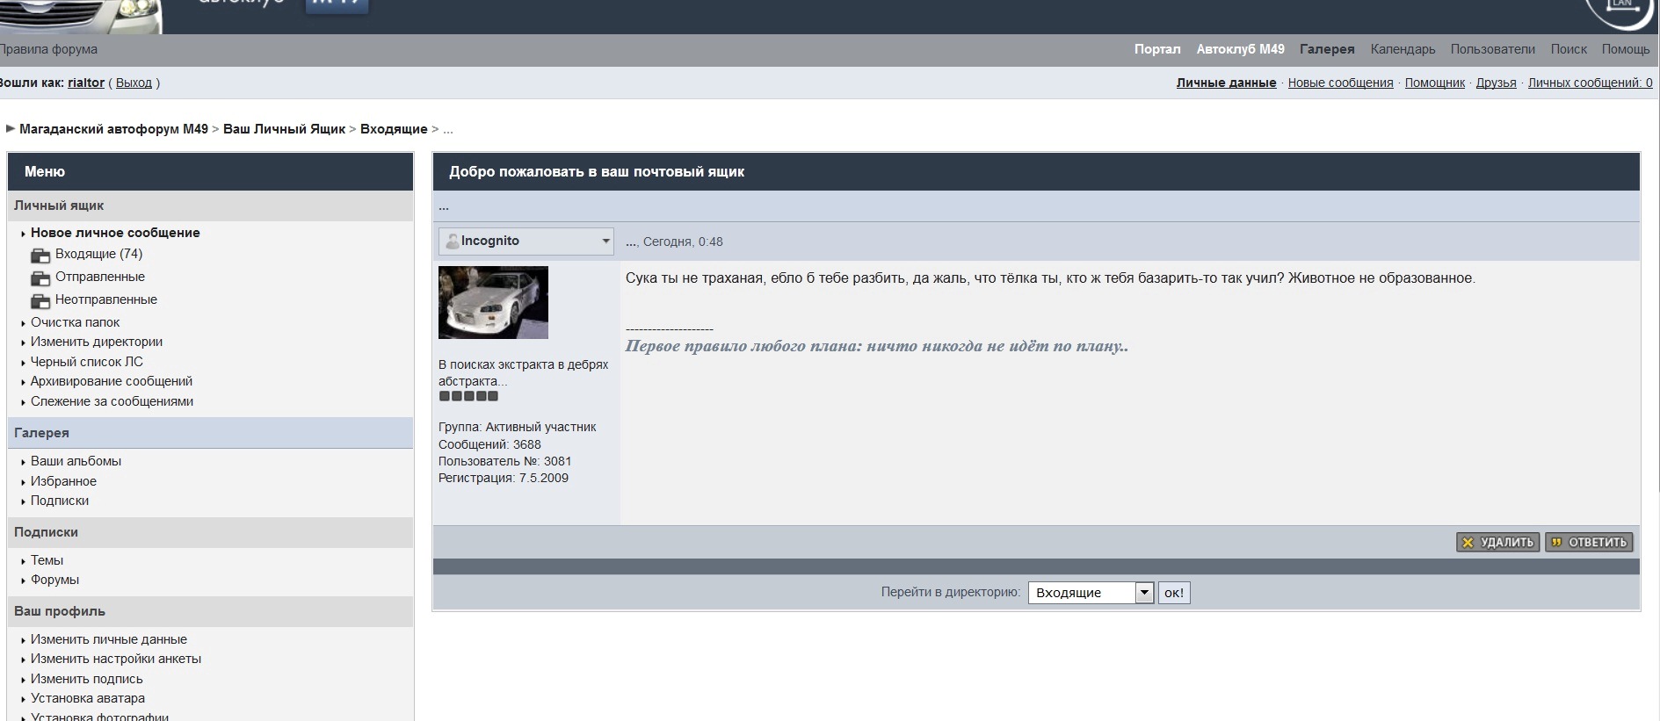Click the user icon beside Incognito
The width and height of the screenshot is (1660, 721).
point(452,242)
